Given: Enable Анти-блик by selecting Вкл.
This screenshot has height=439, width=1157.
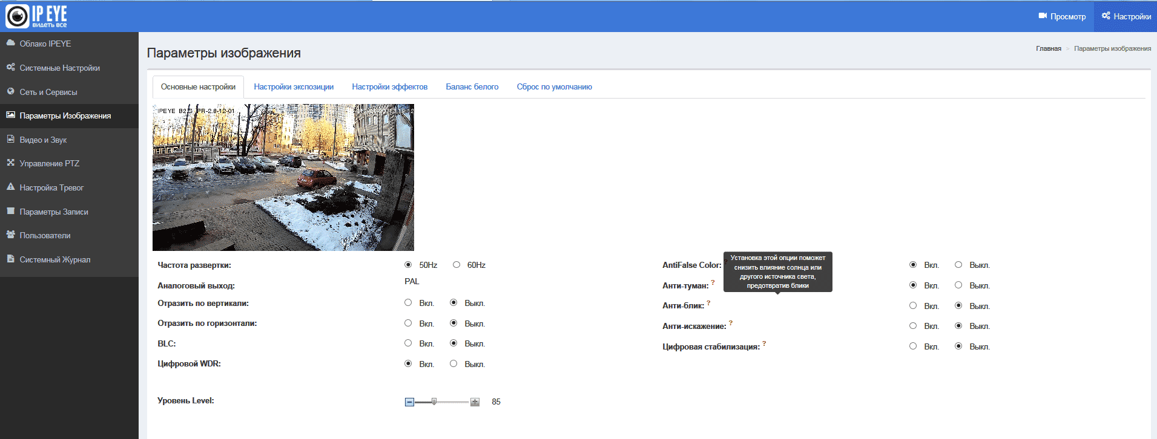Looking at the screenshot, I should (913, 306).
